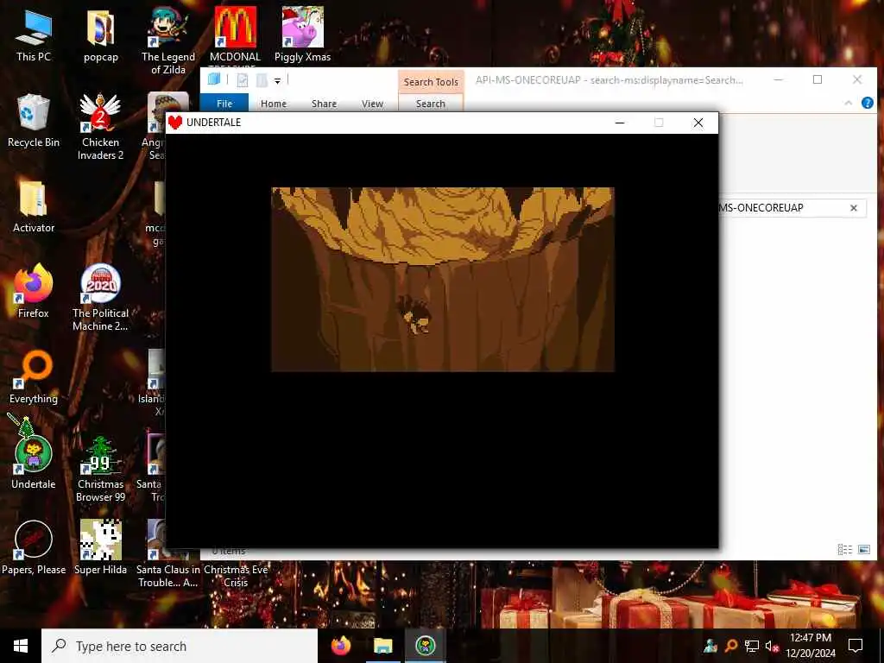Image resolution: width=884 pixels, height=663 pixels.
Task: Click the Properties quick access icon
Action: (x=243, y=80)
